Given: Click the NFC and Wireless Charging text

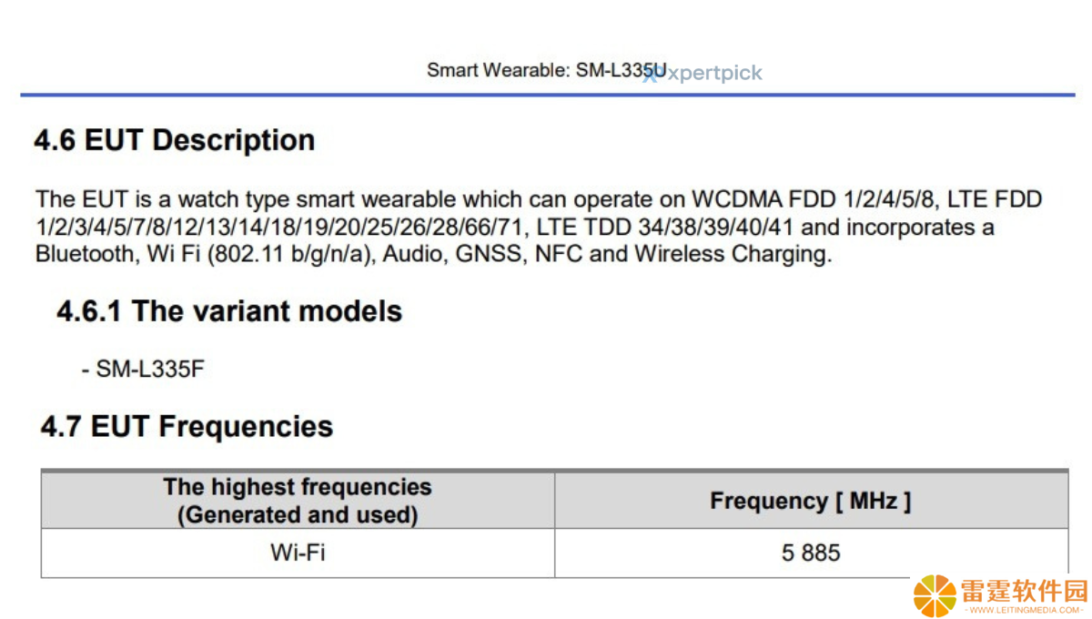Looking at the screenshot, I should (682, 254).
